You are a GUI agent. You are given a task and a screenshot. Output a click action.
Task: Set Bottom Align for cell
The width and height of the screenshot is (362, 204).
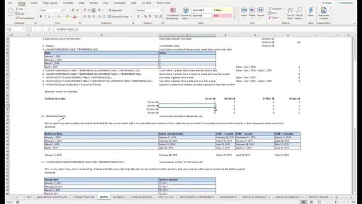93,10
